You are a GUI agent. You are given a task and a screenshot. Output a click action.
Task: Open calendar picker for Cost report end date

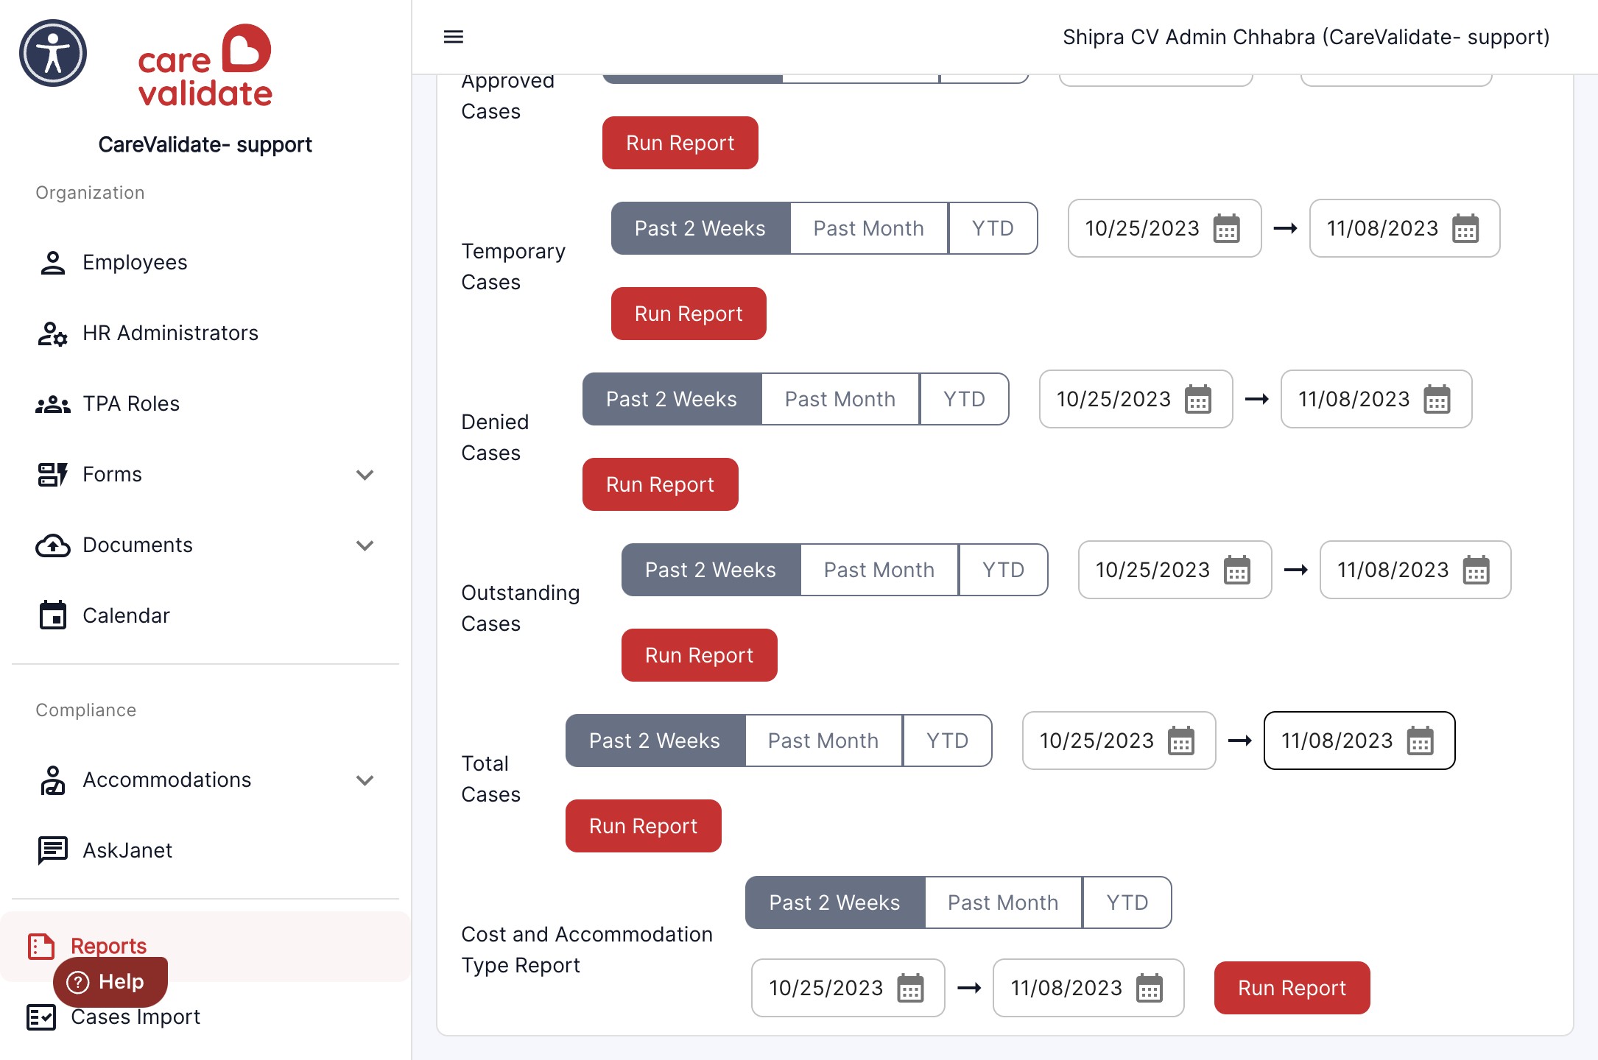click(x=1149, y=988)
